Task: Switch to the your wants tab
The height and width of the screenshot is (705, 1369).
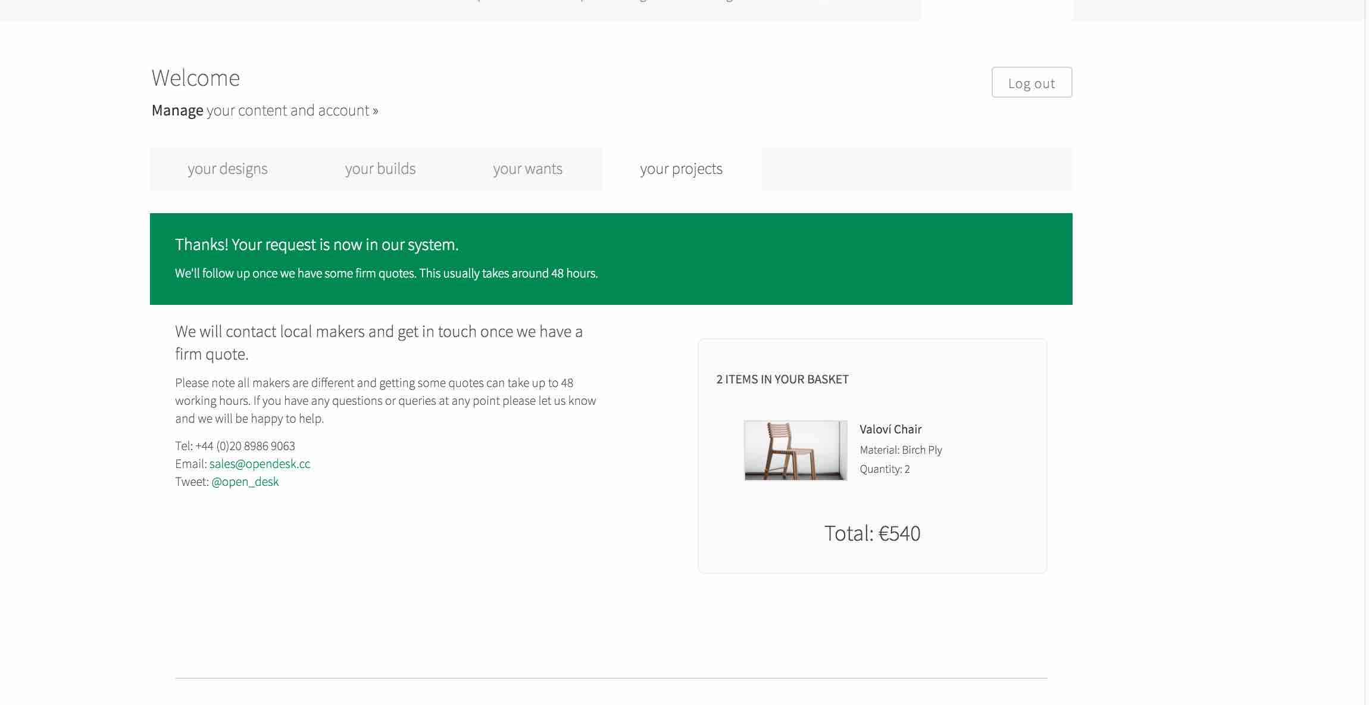Action: click(527, 169)
